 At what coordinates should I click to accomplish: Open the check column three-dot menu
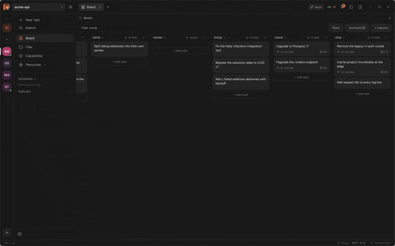click(325, 37)
